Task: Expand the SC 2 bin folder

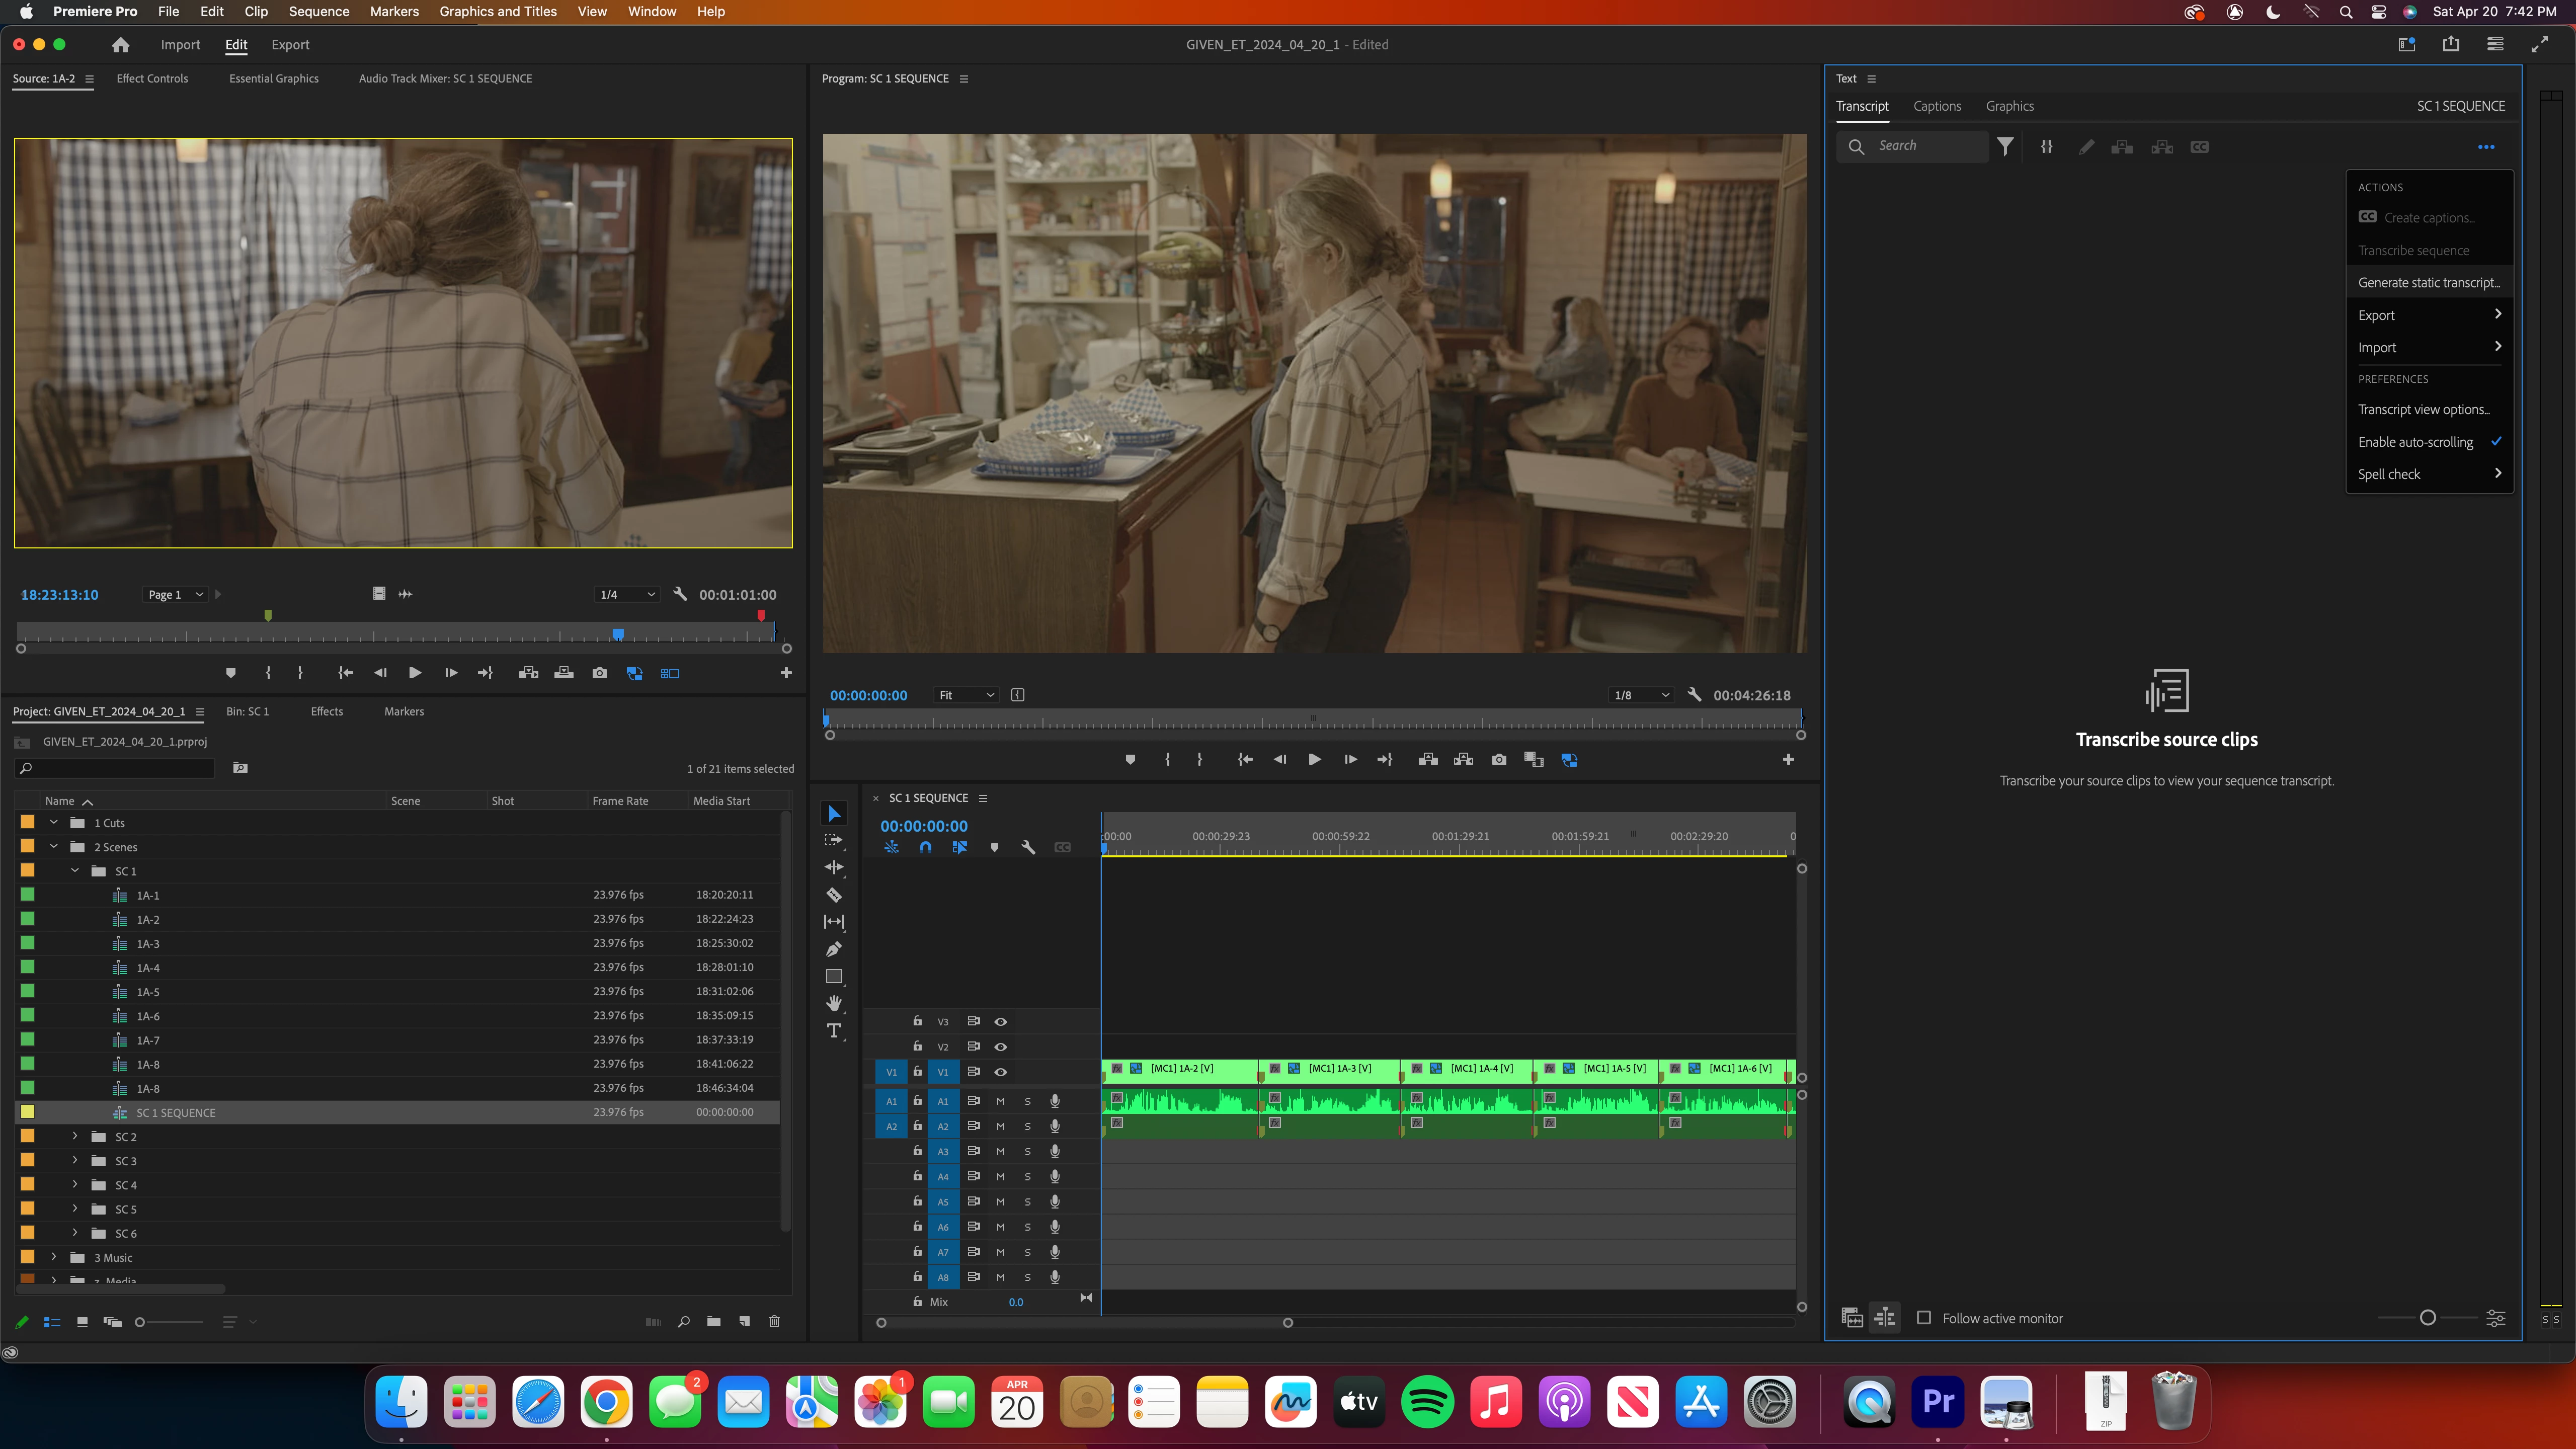Action: coord(75,1137)
